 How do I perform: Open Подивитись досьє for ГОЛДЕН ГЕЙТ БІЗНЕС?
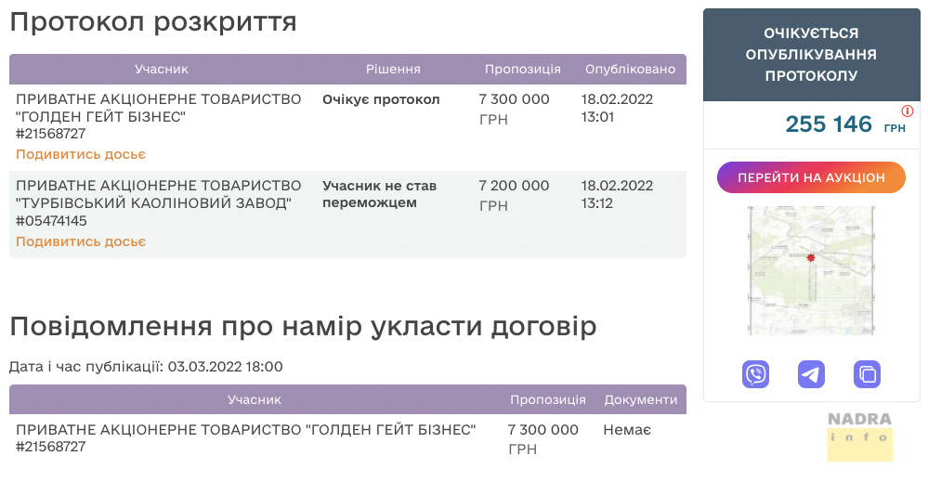pos(81,154)
